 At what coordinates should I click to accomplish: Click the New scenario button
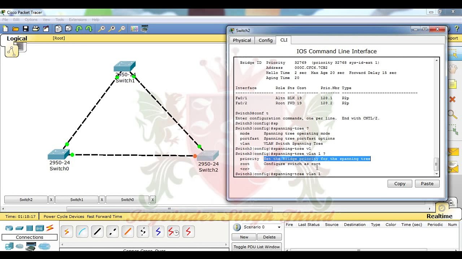coord(244,237)
